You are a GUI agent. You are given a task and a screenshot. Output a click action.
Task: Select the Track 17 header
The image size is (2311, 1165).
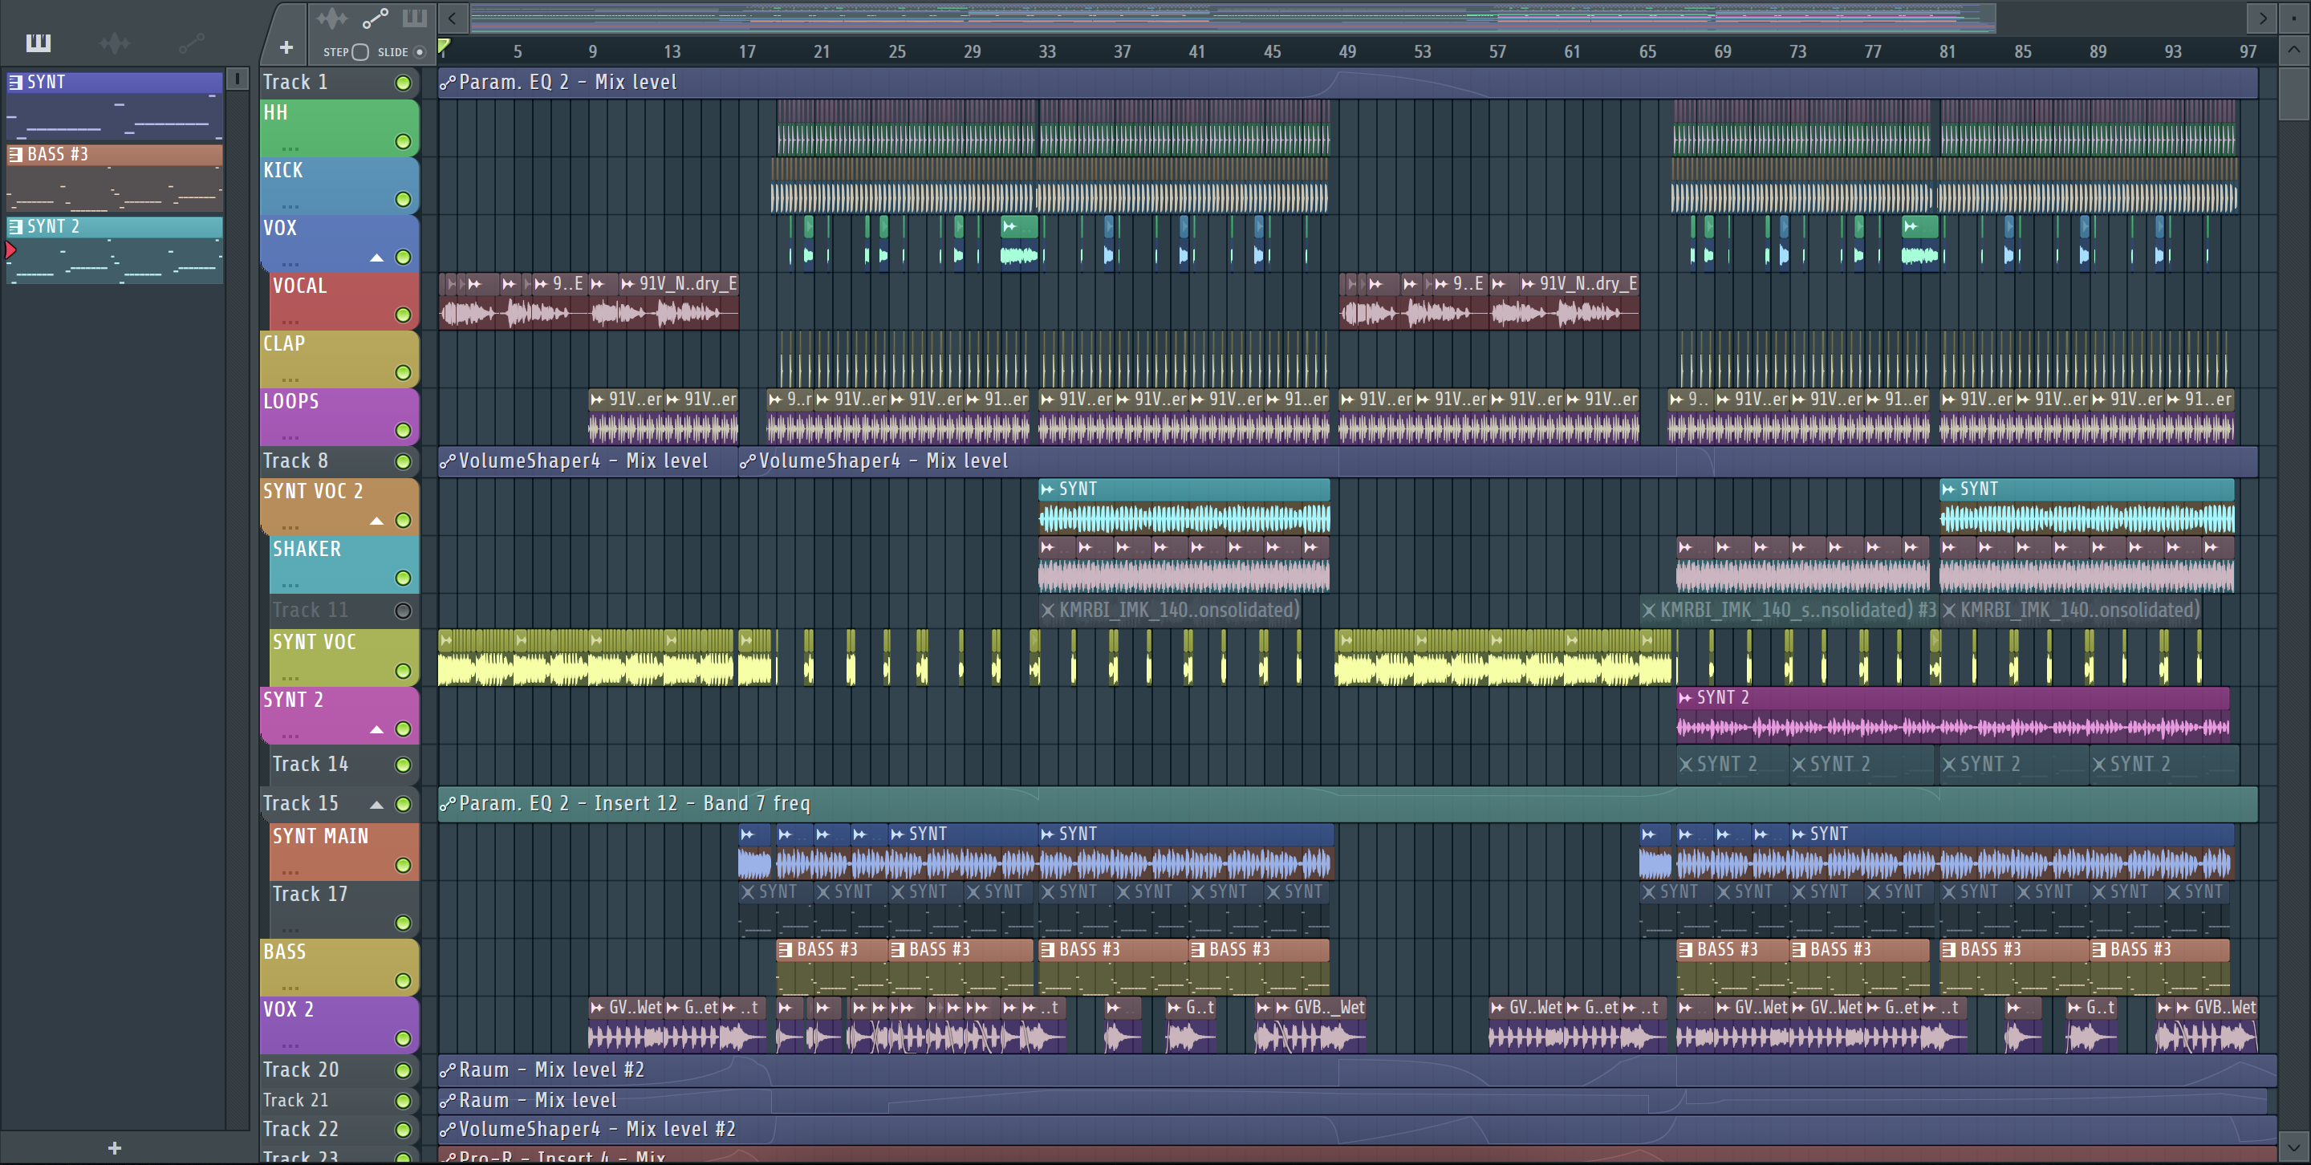[344, 909]
